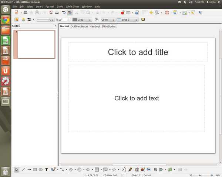
Task: Open a file with the Open icon
Action: pos(26,13)
